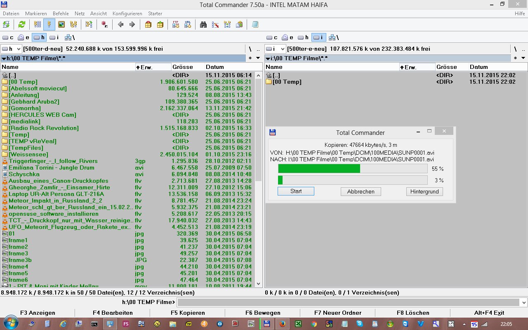Open the Markieren menu
The height and width of the screenshot is (330, 528).
pos(36,14)
